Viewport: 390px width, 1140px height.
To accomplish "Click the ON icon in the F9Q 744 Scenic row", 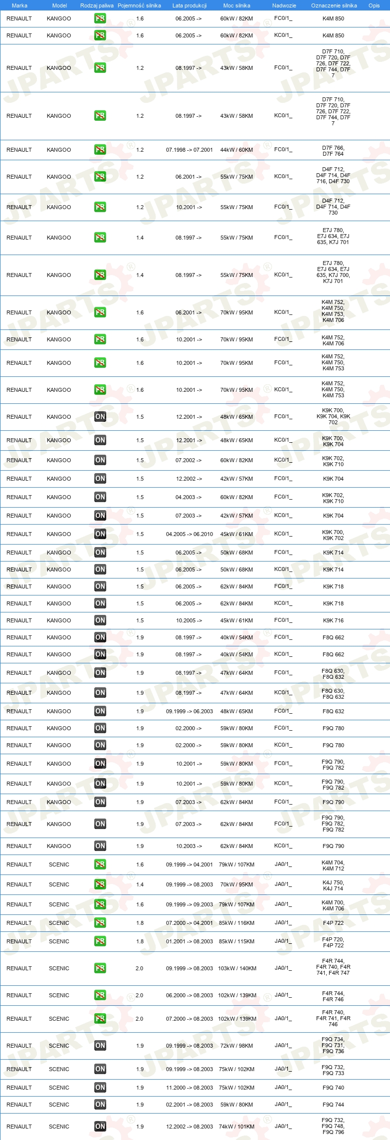I will point(100,1105).
